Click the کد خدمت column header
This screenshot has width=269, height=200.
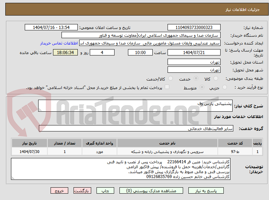point(235,143)
